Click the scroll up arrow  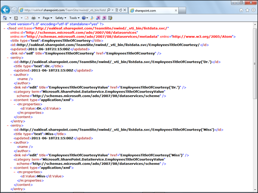click(255, 24)
